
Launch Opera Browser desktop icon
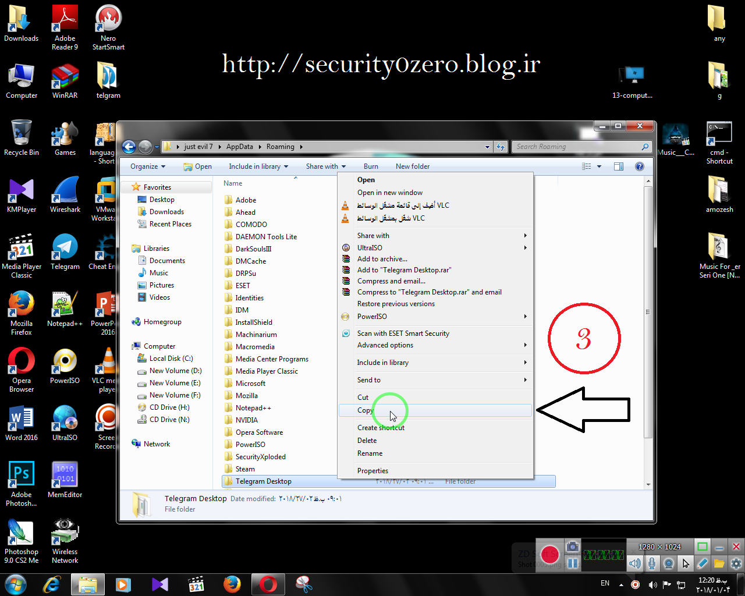(22, 370)
